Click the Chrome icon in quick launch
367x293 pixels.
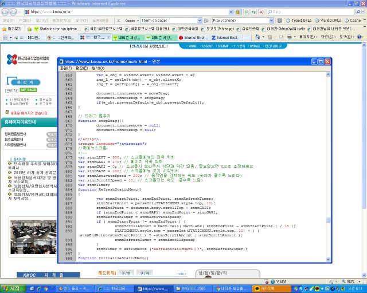46,288
